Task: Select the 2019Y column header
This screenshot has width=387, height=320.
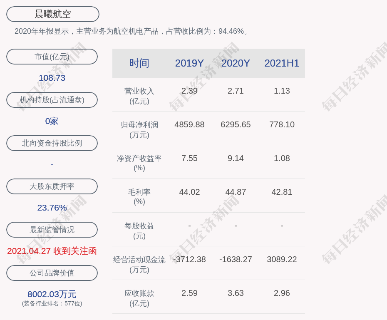Action: tap(190, 63)
